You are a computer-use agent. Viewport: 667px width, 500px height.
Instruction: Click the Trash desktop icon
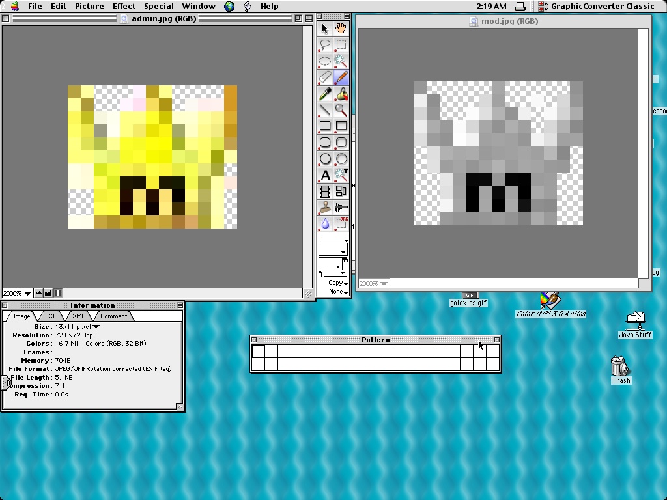pos(621,370)
